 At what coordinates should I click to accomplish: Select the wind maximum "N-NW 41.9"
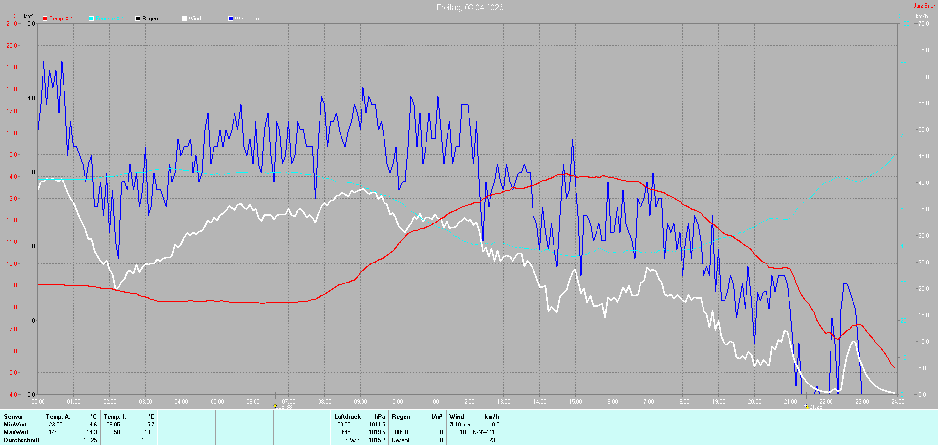coord(486,432)
